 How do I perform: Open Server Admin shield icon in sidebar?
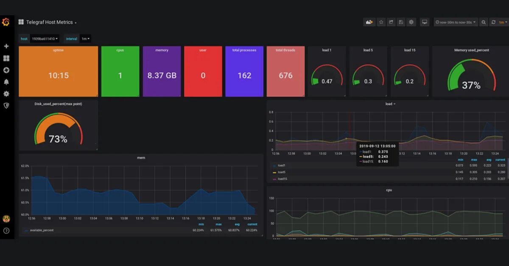6,105
